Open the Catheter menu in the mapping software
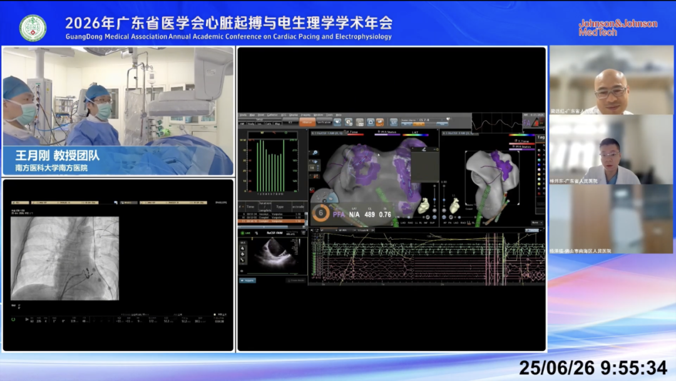Screen dimensions: 676x381 272,115
